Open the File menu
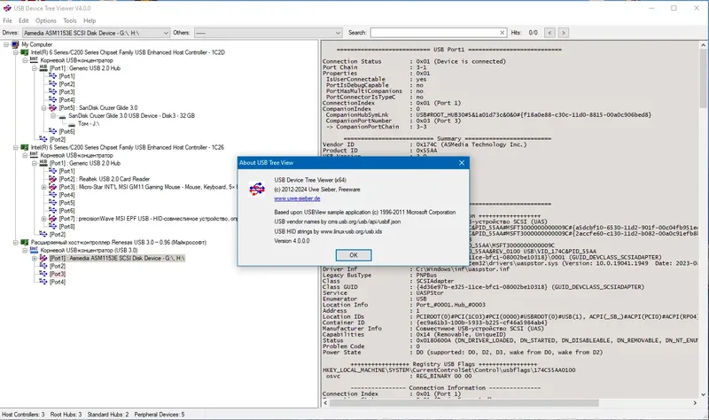 tap(7, 20)
